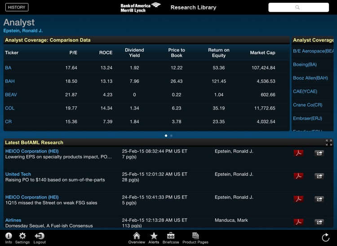Open the first HEICO Corporation (HEI) research title

(x=32, y=151)
